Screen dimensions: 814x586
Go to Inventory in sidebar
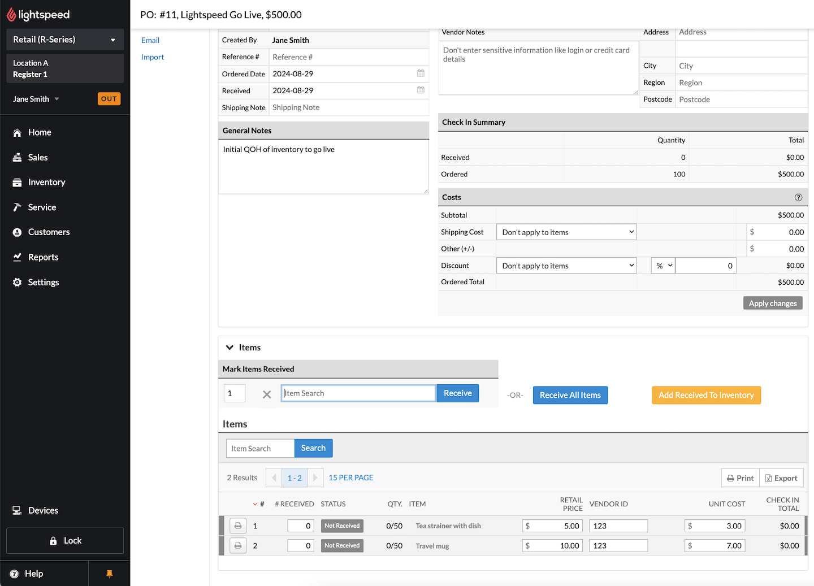[x=46, y=182]
